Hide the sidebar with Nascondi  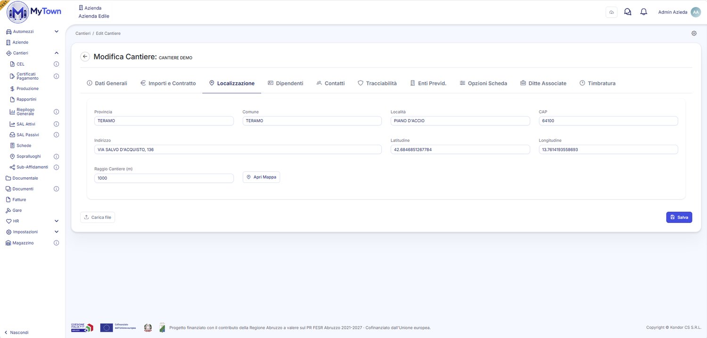(16, 332)
